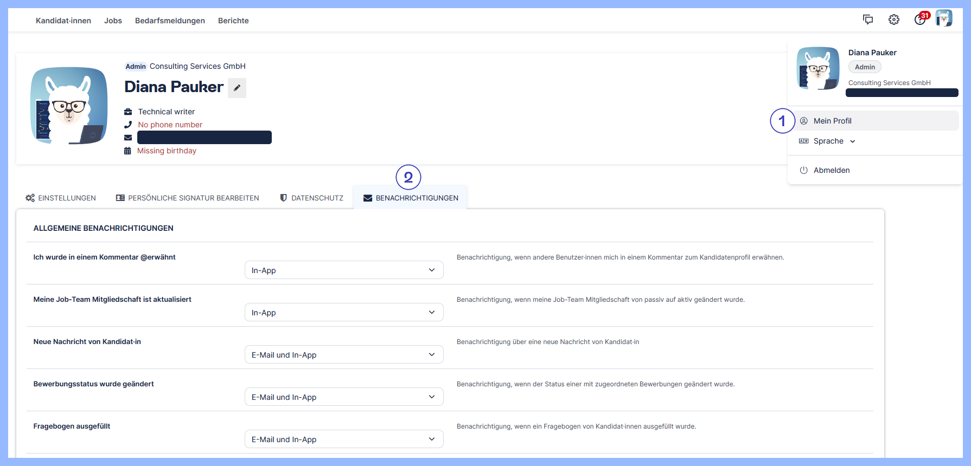Viewport: 971px width, 466px height.
Task: Click the llama avatar in top bar
Action: pos(944,18)
